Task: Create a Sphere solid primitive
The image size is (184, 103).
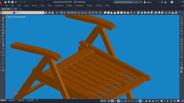Action: tap(118, 13)
